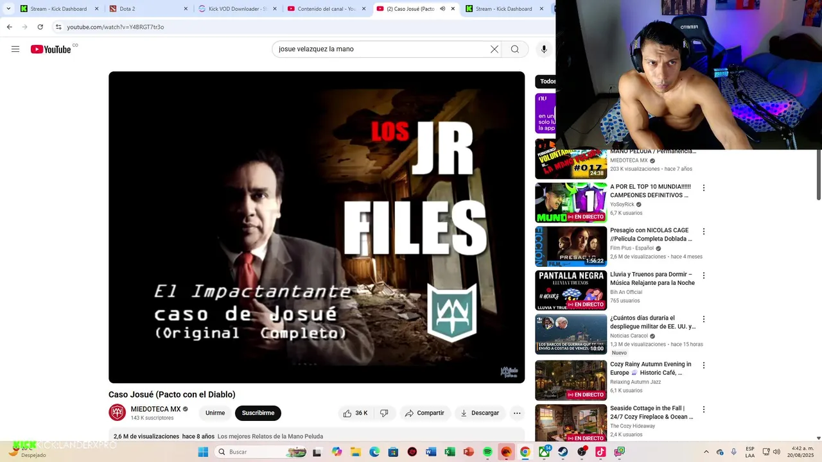Open Pantalla Negra Lluvia y Truenos thumbnail
The image size is (822, 462).
571,290
